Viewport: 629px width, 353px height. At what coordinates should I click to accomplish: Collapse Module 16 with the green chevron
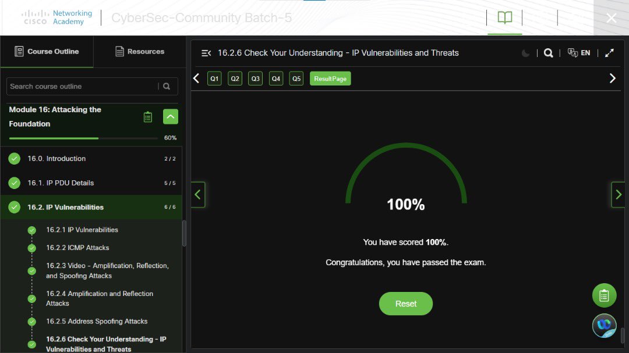[x=170, y=116]
